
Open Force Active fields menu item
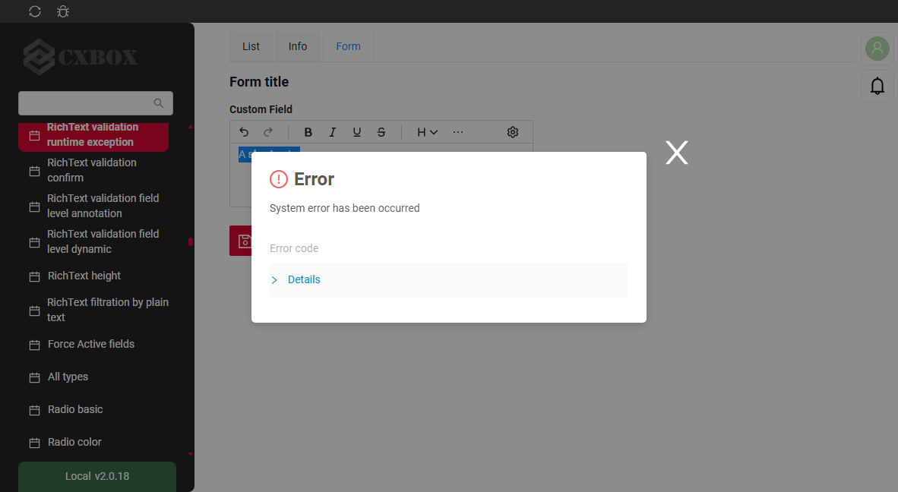93,344
